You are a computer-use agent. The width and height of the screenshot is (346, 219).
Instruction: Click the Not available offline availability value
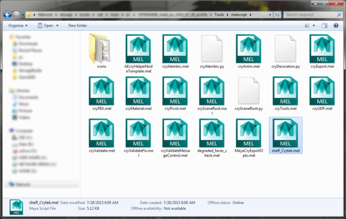tap(175, 208)
